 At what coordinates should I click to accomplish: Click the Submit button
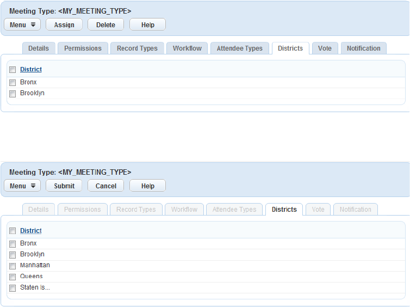[64, 186]
